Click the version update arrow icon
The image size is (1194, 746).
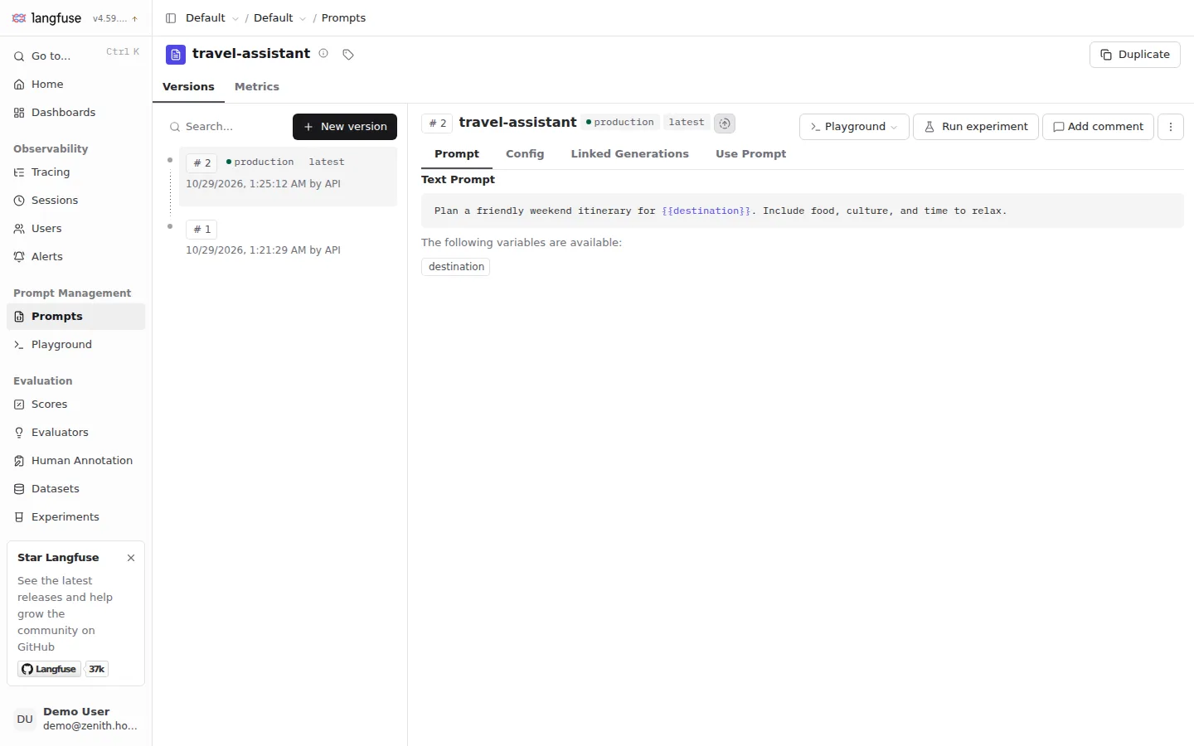(135, 18)
